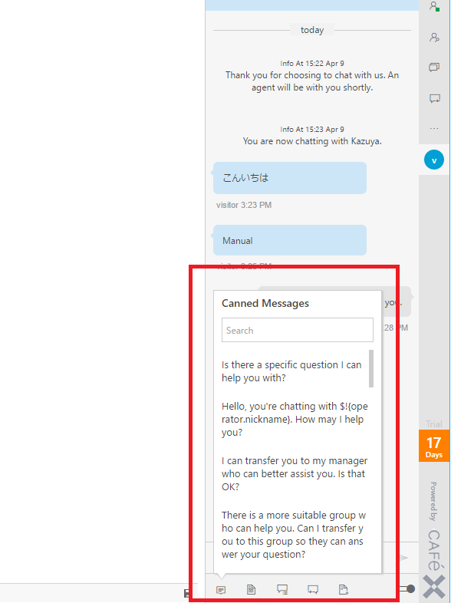Screen dimensions: 451x603
Task: Select 'I can transfer you to my manager' message
Action: tap(295, 474)
